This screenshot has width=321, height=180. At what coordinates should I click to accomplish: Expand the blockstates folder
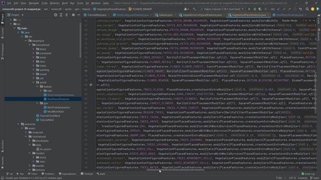tap(30, 141)
